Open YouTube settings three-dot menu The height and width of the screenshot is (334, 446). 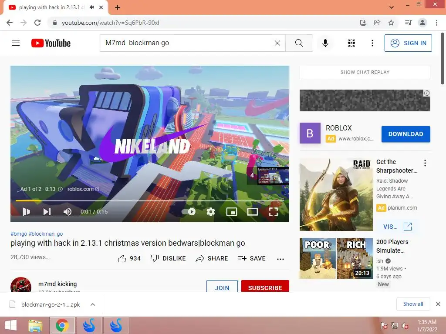click(x=372, y=43)
